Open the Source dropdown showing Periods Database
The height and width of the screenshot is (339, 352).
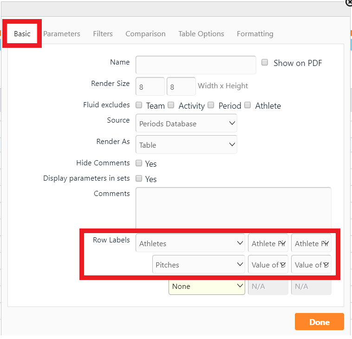coord(186,124)
